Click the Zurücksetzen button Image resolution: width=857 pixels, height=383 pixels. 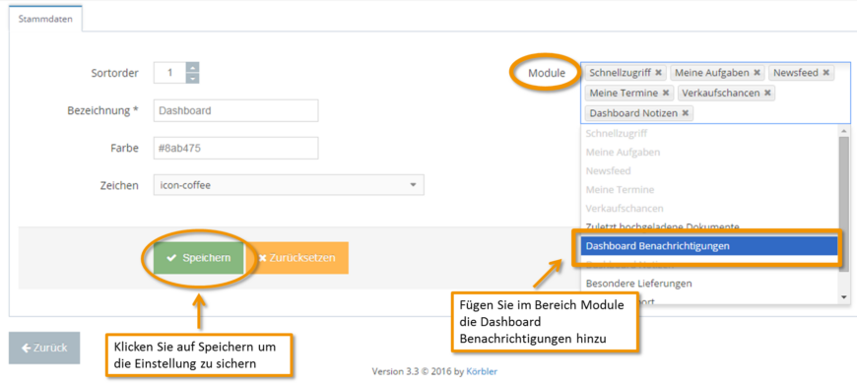click(297, 258)
